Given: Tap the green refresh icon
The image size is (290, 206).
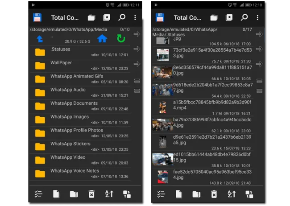Looking at the screenshot, I should point(121,38).
